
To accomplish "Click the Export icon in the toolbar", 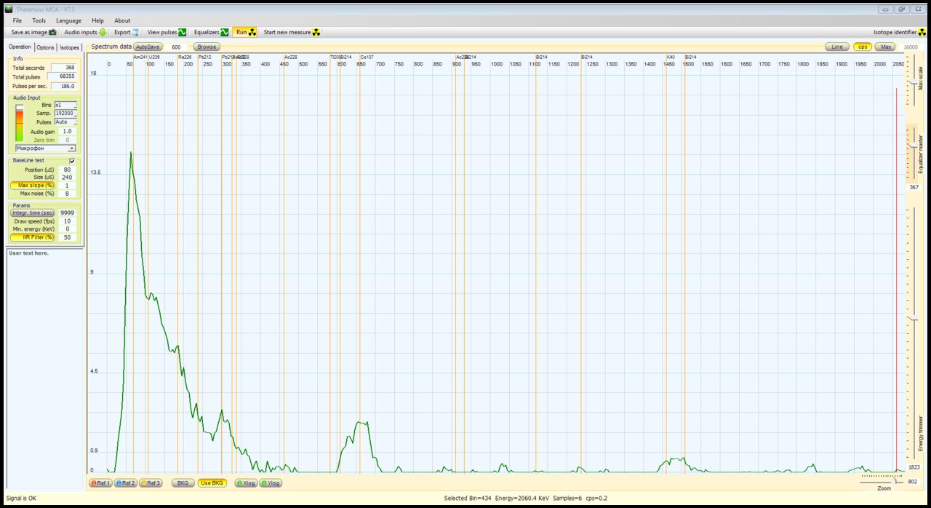I will [x=135, y=32].
